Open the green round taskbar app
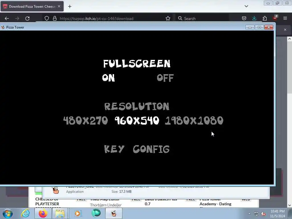Screen dimensions: 292x219 tap(96, 213)
